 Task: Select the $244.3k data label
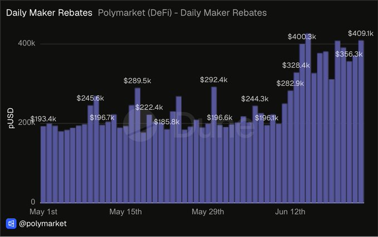(x=255, y=99)
